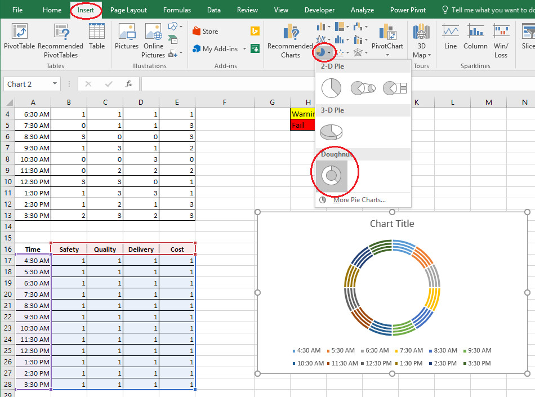This screenshot has width=535, height=397.
Task: Switch to the Page Layout tab
Action: click(128, 10)
